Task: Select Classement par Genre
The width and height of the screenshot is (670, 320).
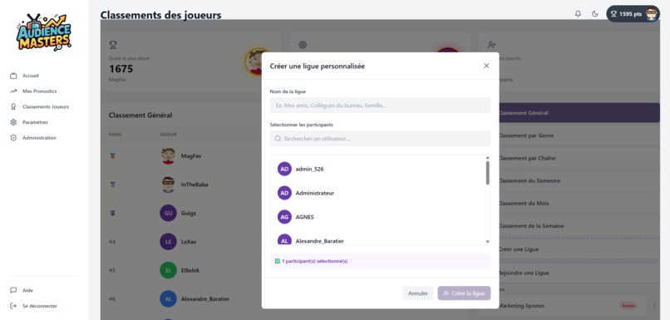Action: click(579, 135)
